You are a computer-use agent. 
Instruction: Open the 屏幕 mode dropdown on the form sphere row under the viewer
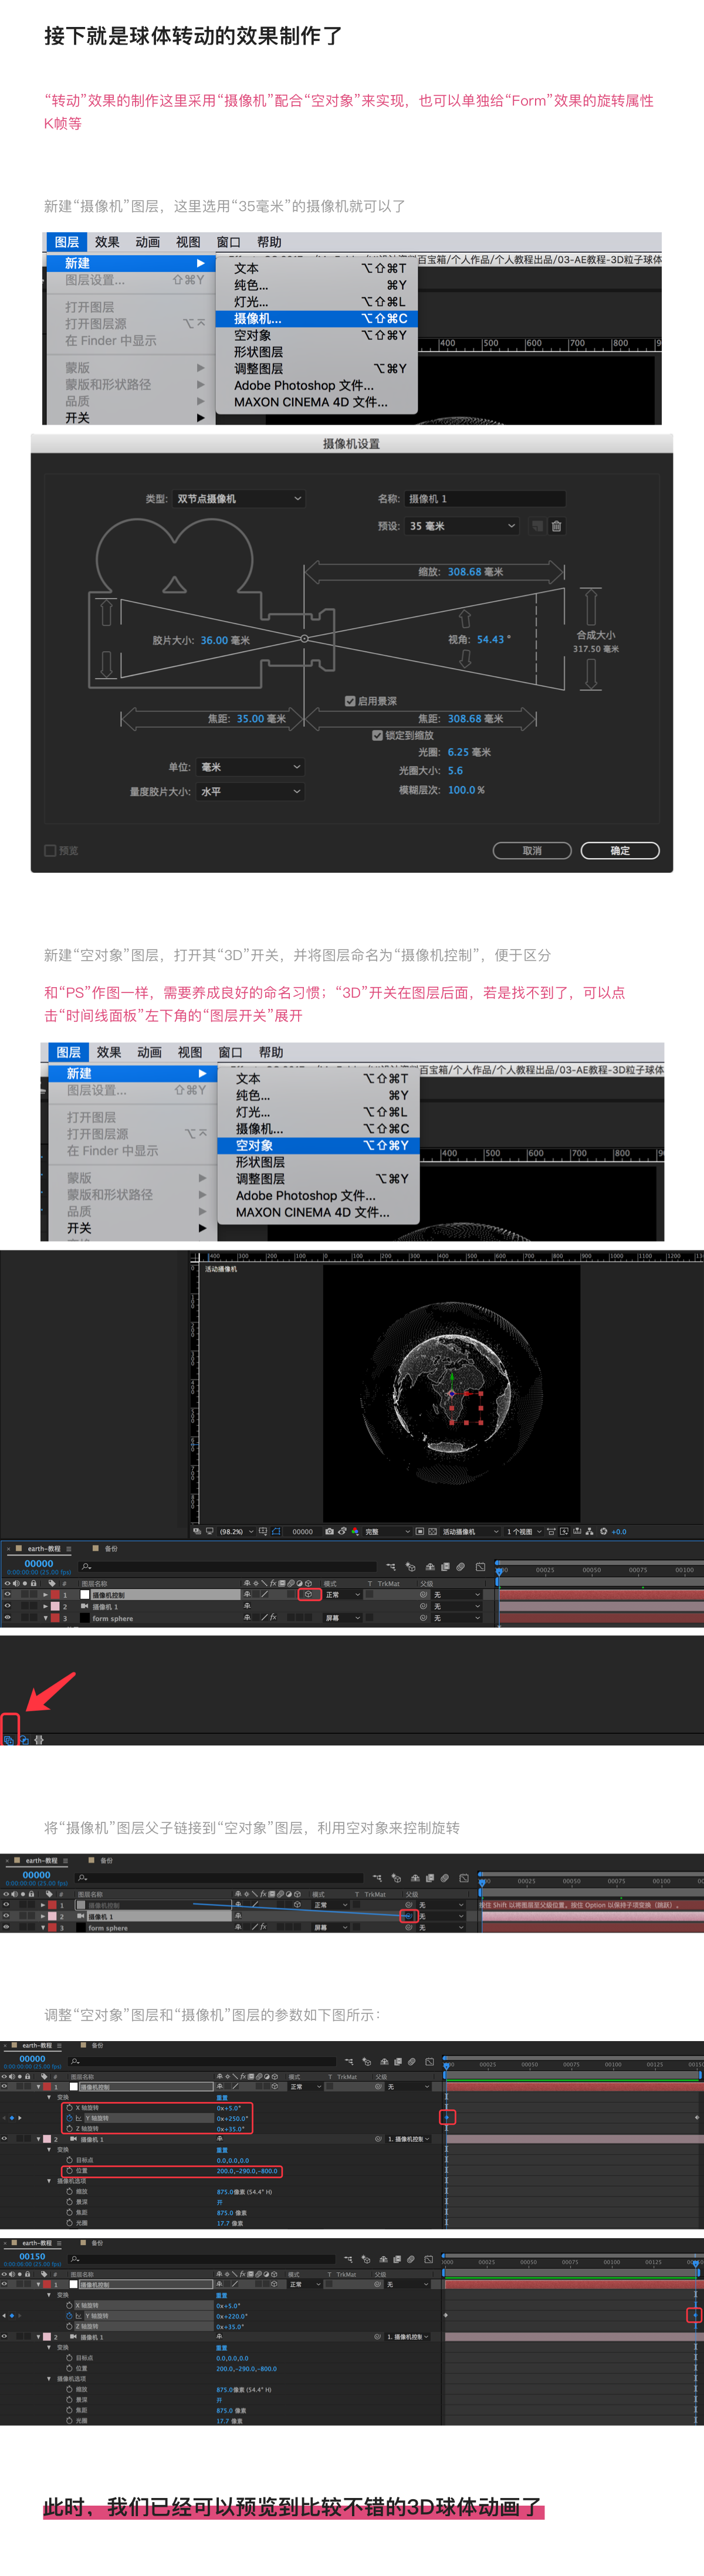coord(342,1617)
